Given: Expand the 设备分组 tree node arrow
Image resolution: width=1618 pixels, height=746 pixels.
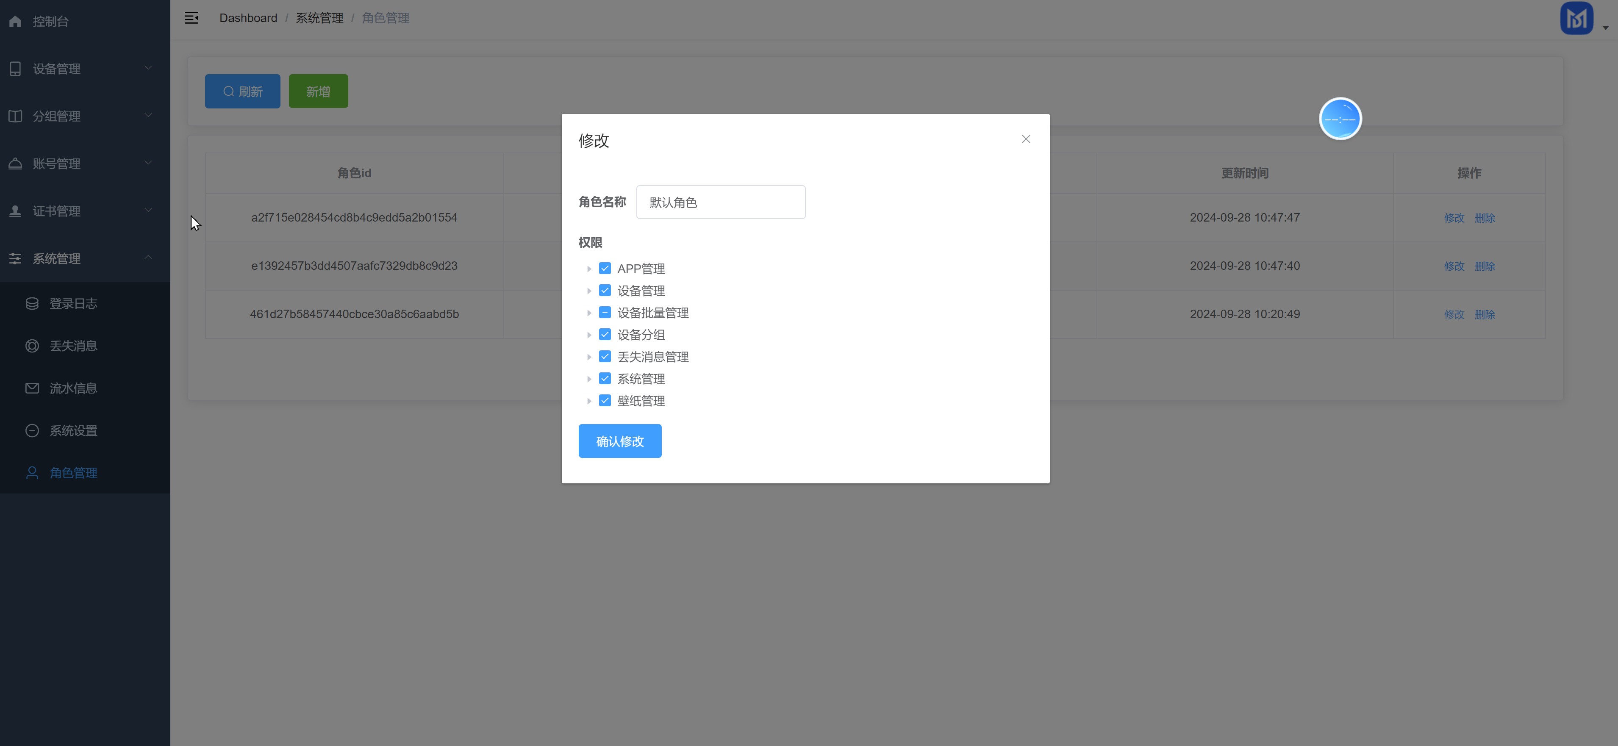Looking at the screenshot, I should [589, 335].
